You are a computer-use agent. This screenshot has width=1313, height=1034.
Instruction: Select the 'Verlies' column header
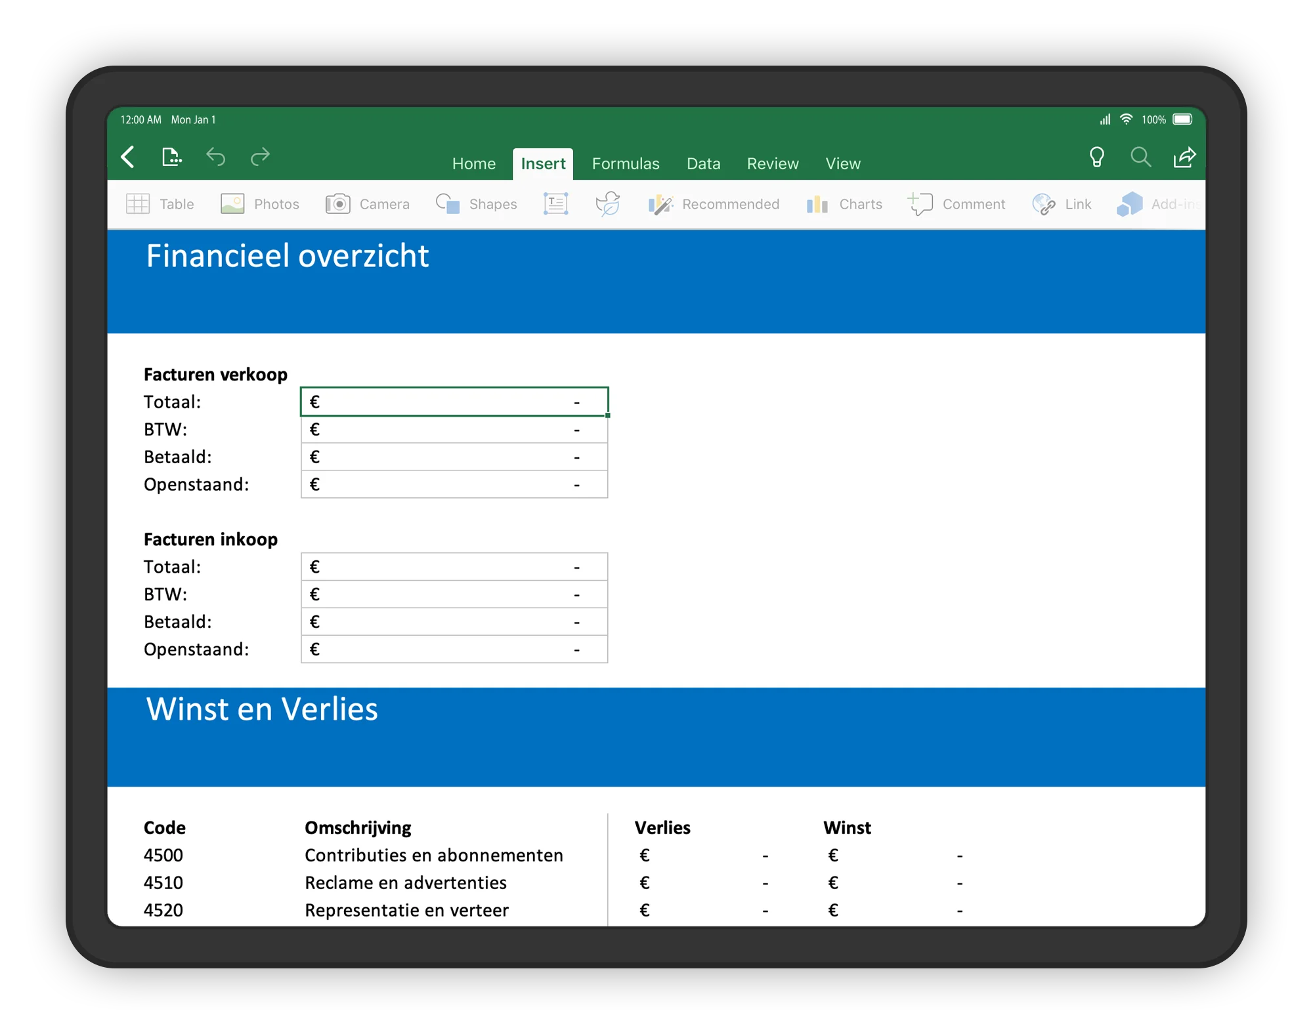(662, 828)
